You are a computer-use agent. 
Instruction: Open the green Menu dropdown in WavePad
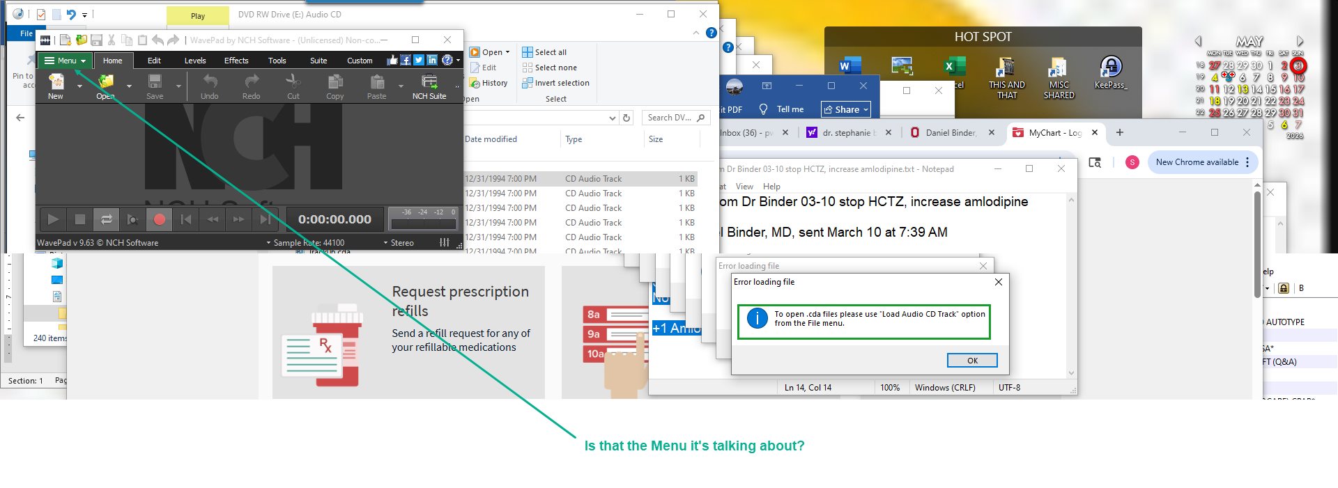(x=65, y=61)
